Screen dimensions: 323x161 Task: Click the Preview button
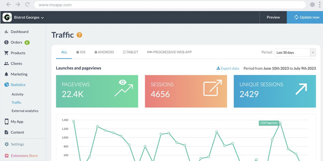[x=273, y=17]
